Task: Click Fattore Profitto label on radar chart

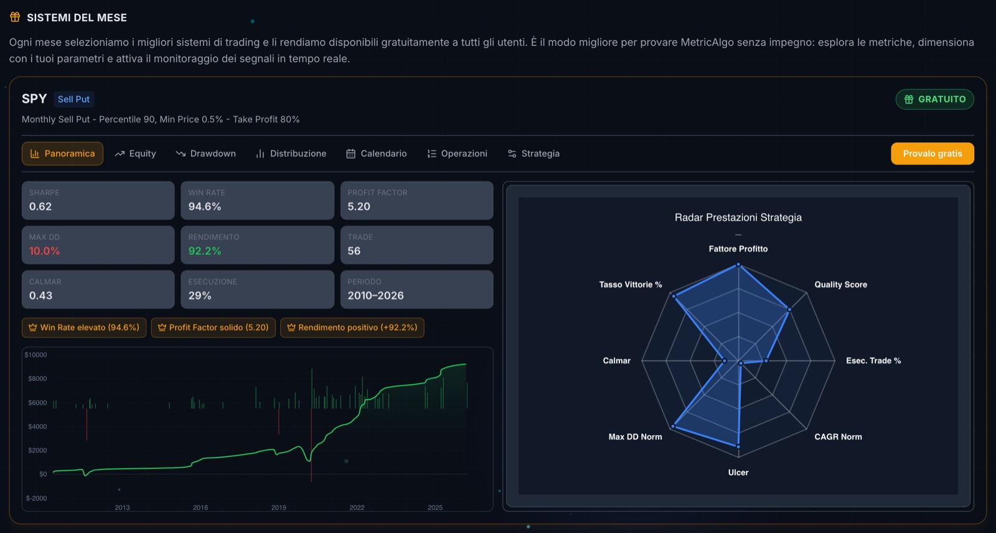Action: point(738,249)
